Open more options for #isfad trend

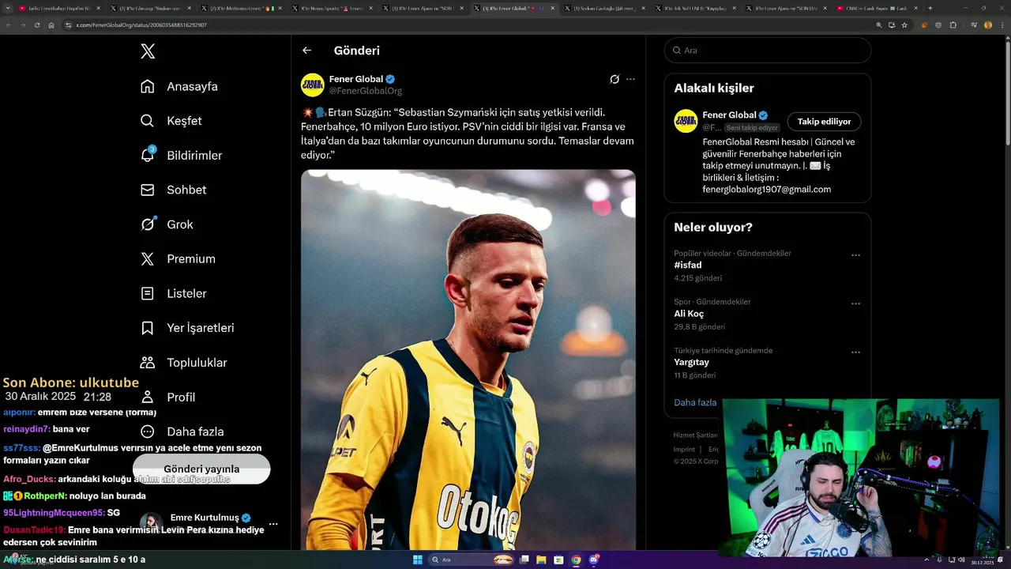coord(855,255)
